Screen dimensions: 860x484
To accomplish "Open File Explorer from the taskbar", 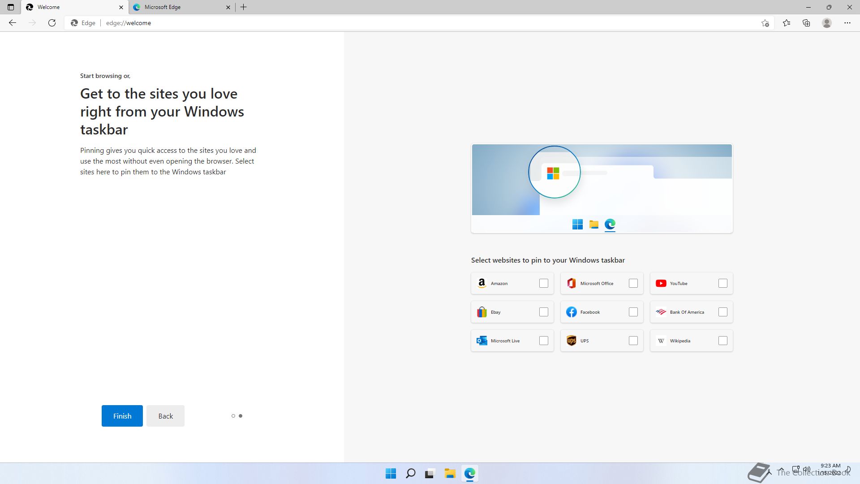I will pyautogui.click(x=450, y=473).
